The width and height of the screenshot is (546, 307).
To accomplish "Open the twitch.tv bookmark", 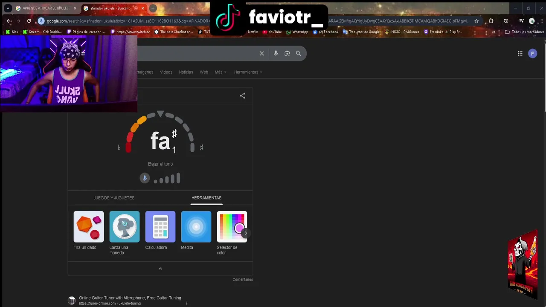I will (130, 32).
